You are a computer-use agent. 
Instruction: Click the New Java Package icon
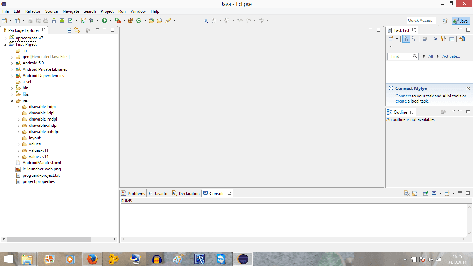pos(131,20)
